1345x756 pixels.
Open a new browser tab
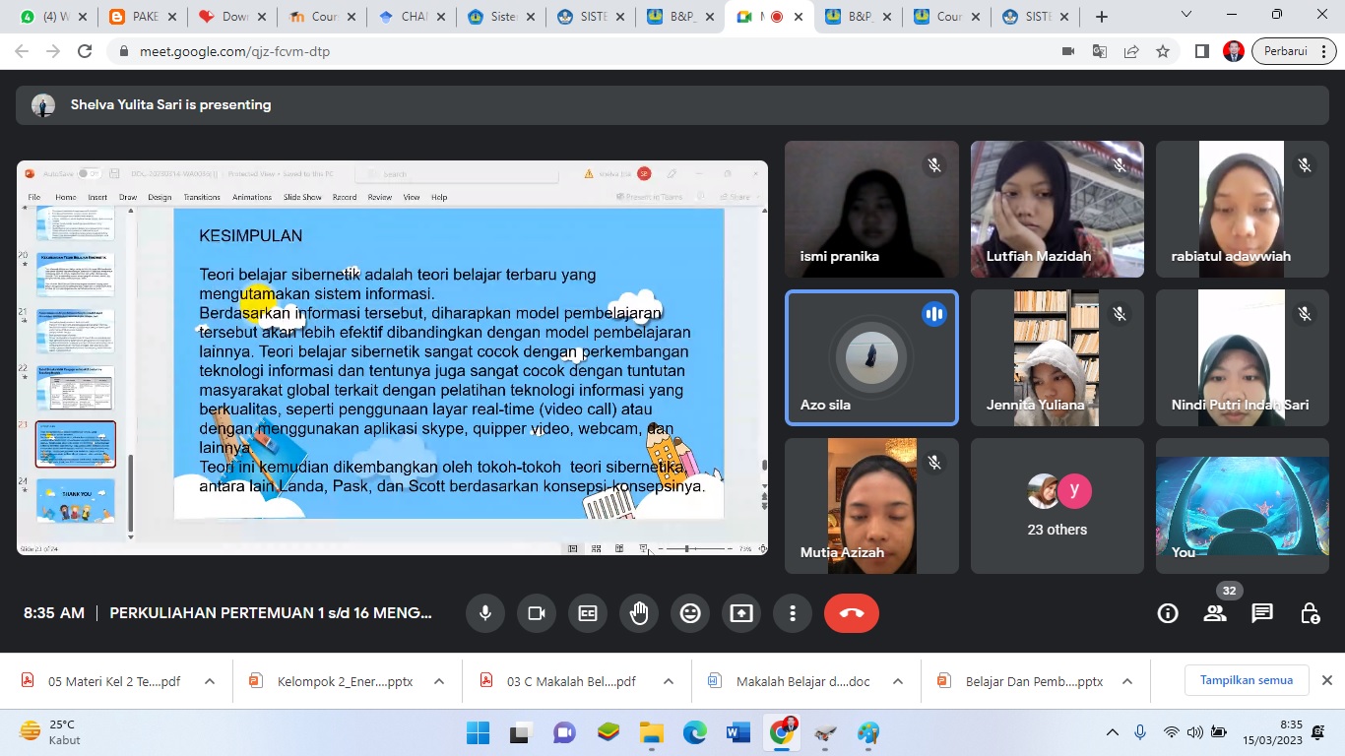pyautogui.click(x=1102, y=17)
